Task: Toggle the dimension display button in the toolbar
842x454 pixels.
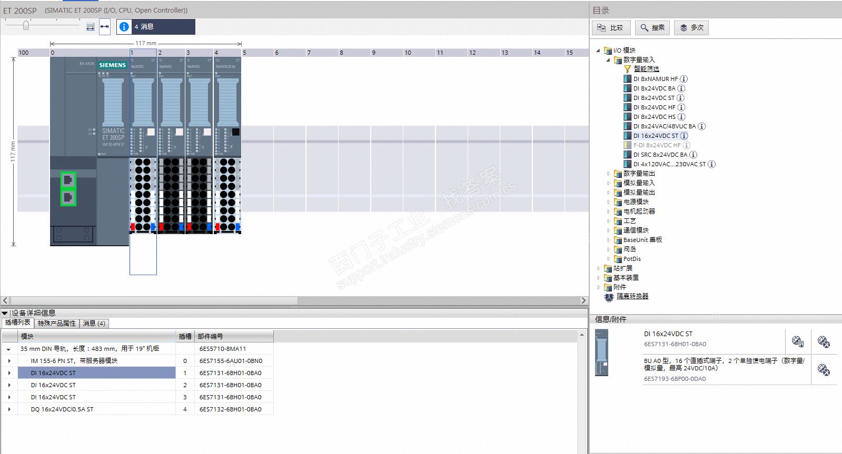Action: coord(105,27)
